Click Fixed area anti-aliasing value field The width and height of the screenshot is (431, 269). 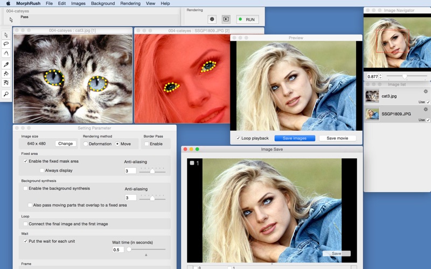click(x=130, y=171)
